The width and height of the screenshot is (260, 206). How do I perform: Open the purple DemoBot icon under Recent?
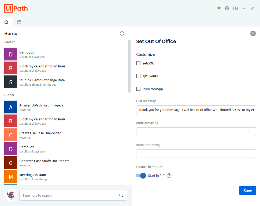pyautogui.click(x=11, y=54)
